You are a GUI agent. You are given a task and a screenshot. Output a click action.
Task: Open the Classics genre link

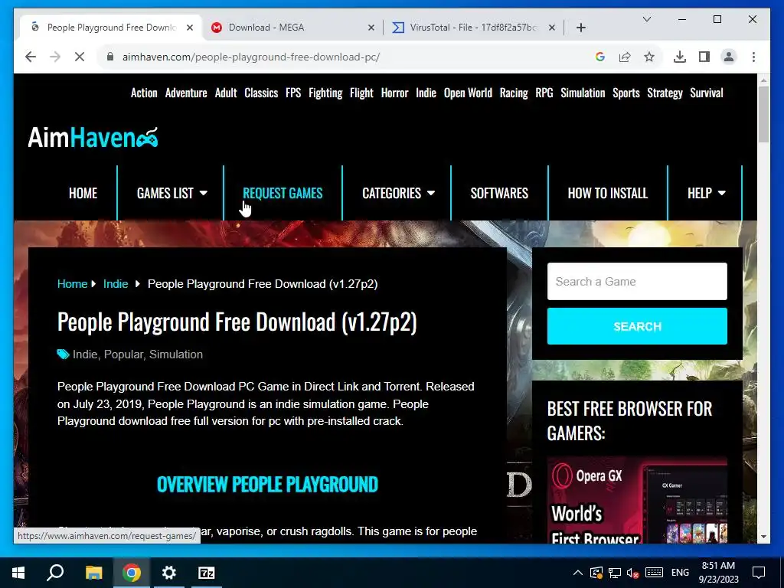click(x=261, y=93)
